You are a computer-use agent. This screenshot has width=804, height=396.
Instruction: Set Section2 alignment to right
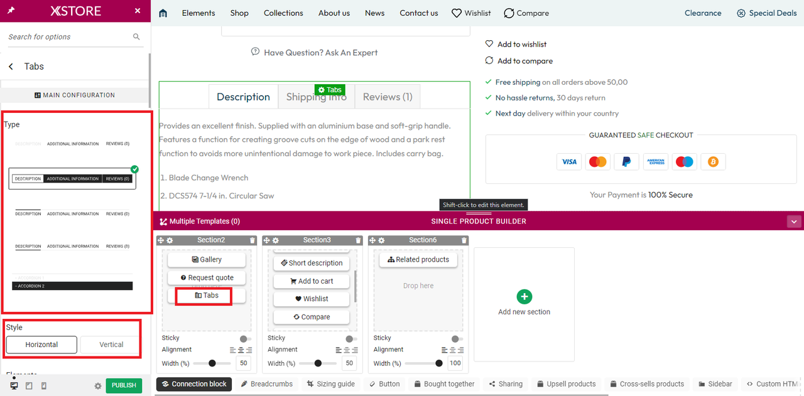tap(249, 350)
